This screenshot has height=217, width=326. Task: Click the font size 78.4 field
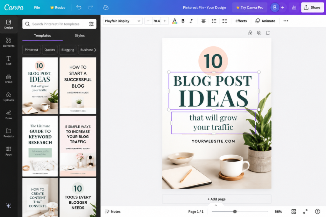pyautogui.click(x=157, y=21)
